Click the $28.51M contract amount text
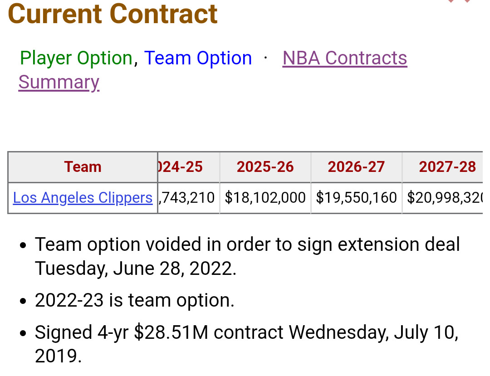The image size is (490, 376). tap(171, 332)
